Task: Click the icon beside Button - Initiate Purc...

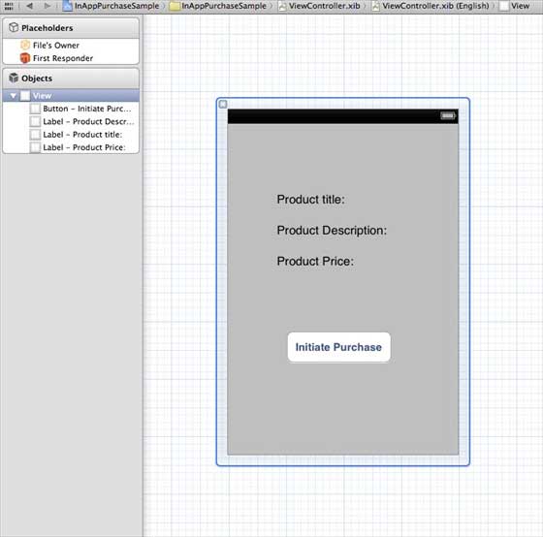Action: 35,109
